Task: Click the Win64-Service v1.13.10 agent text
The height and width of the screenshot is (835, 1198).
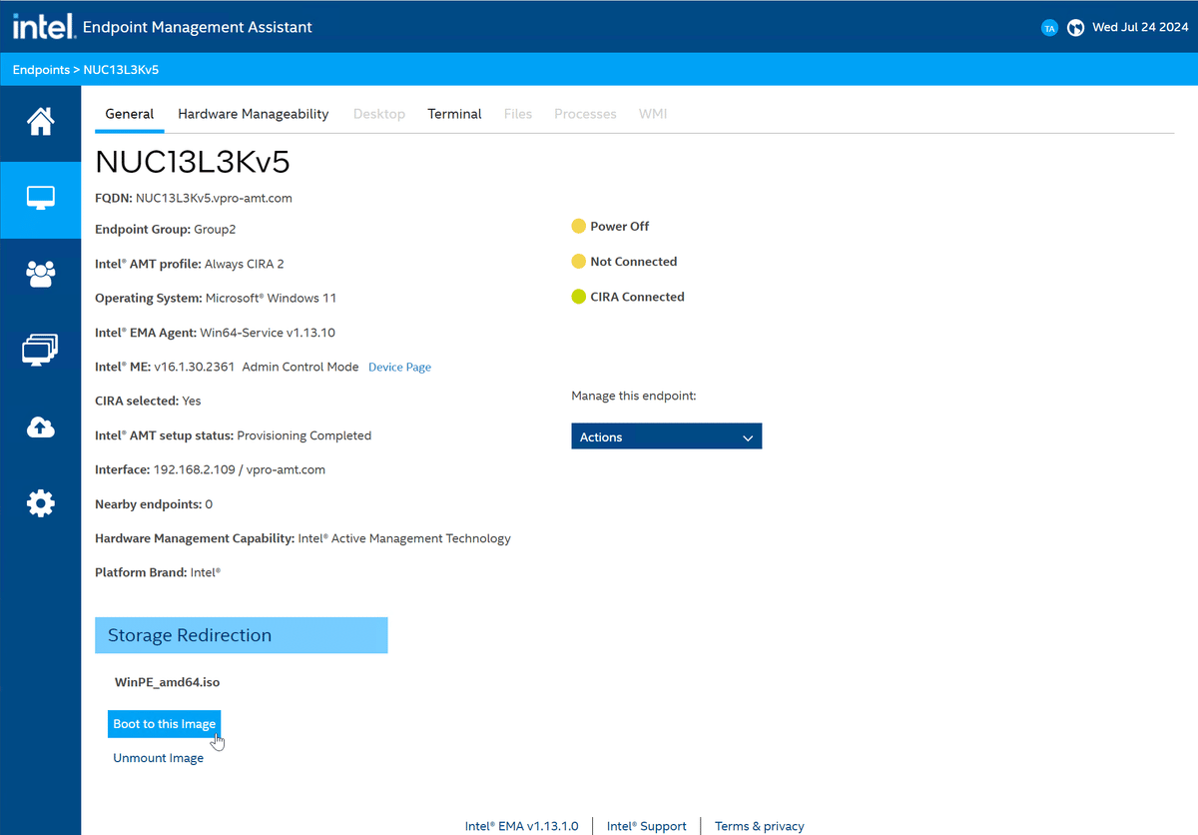Action: point(270,333)
